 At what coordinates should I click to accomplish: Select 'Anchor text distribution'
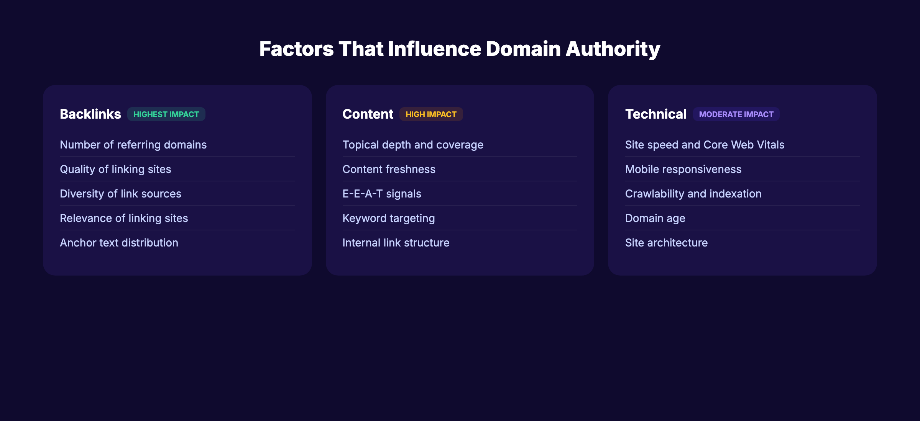coord(119,242)
